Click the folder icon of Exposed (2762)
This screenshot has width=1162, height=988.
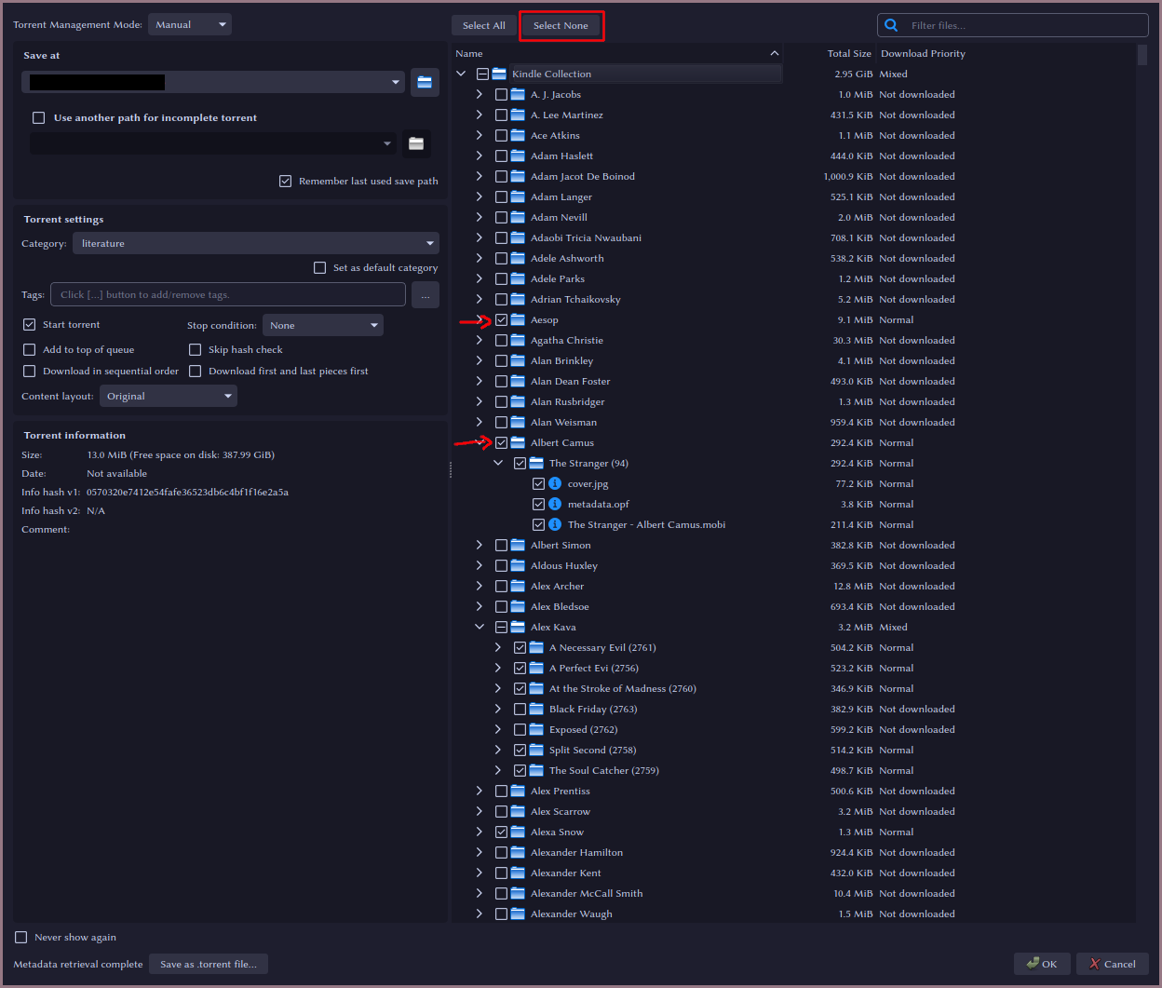tap(536, 729)
